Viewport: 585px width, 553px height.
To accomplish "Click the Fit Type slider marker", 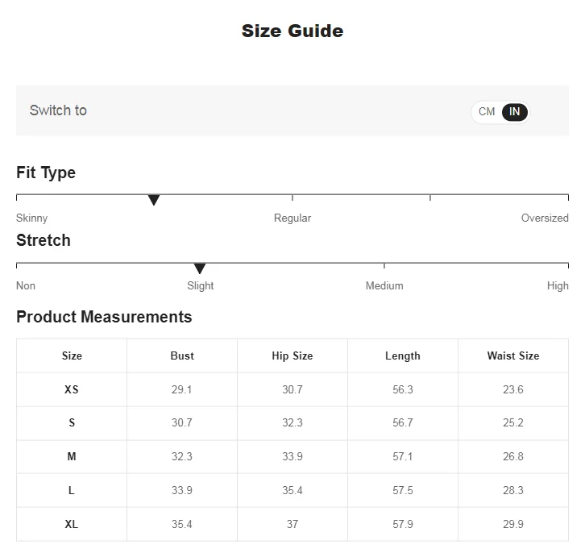I will tap(154, 200).
